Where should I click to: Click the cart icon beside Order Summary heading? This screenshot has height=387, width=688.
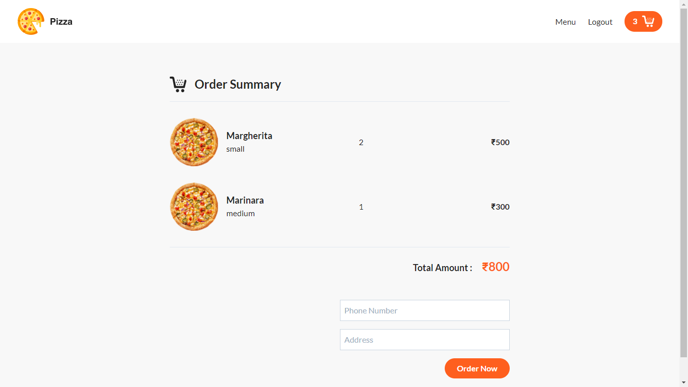point(178,84)
